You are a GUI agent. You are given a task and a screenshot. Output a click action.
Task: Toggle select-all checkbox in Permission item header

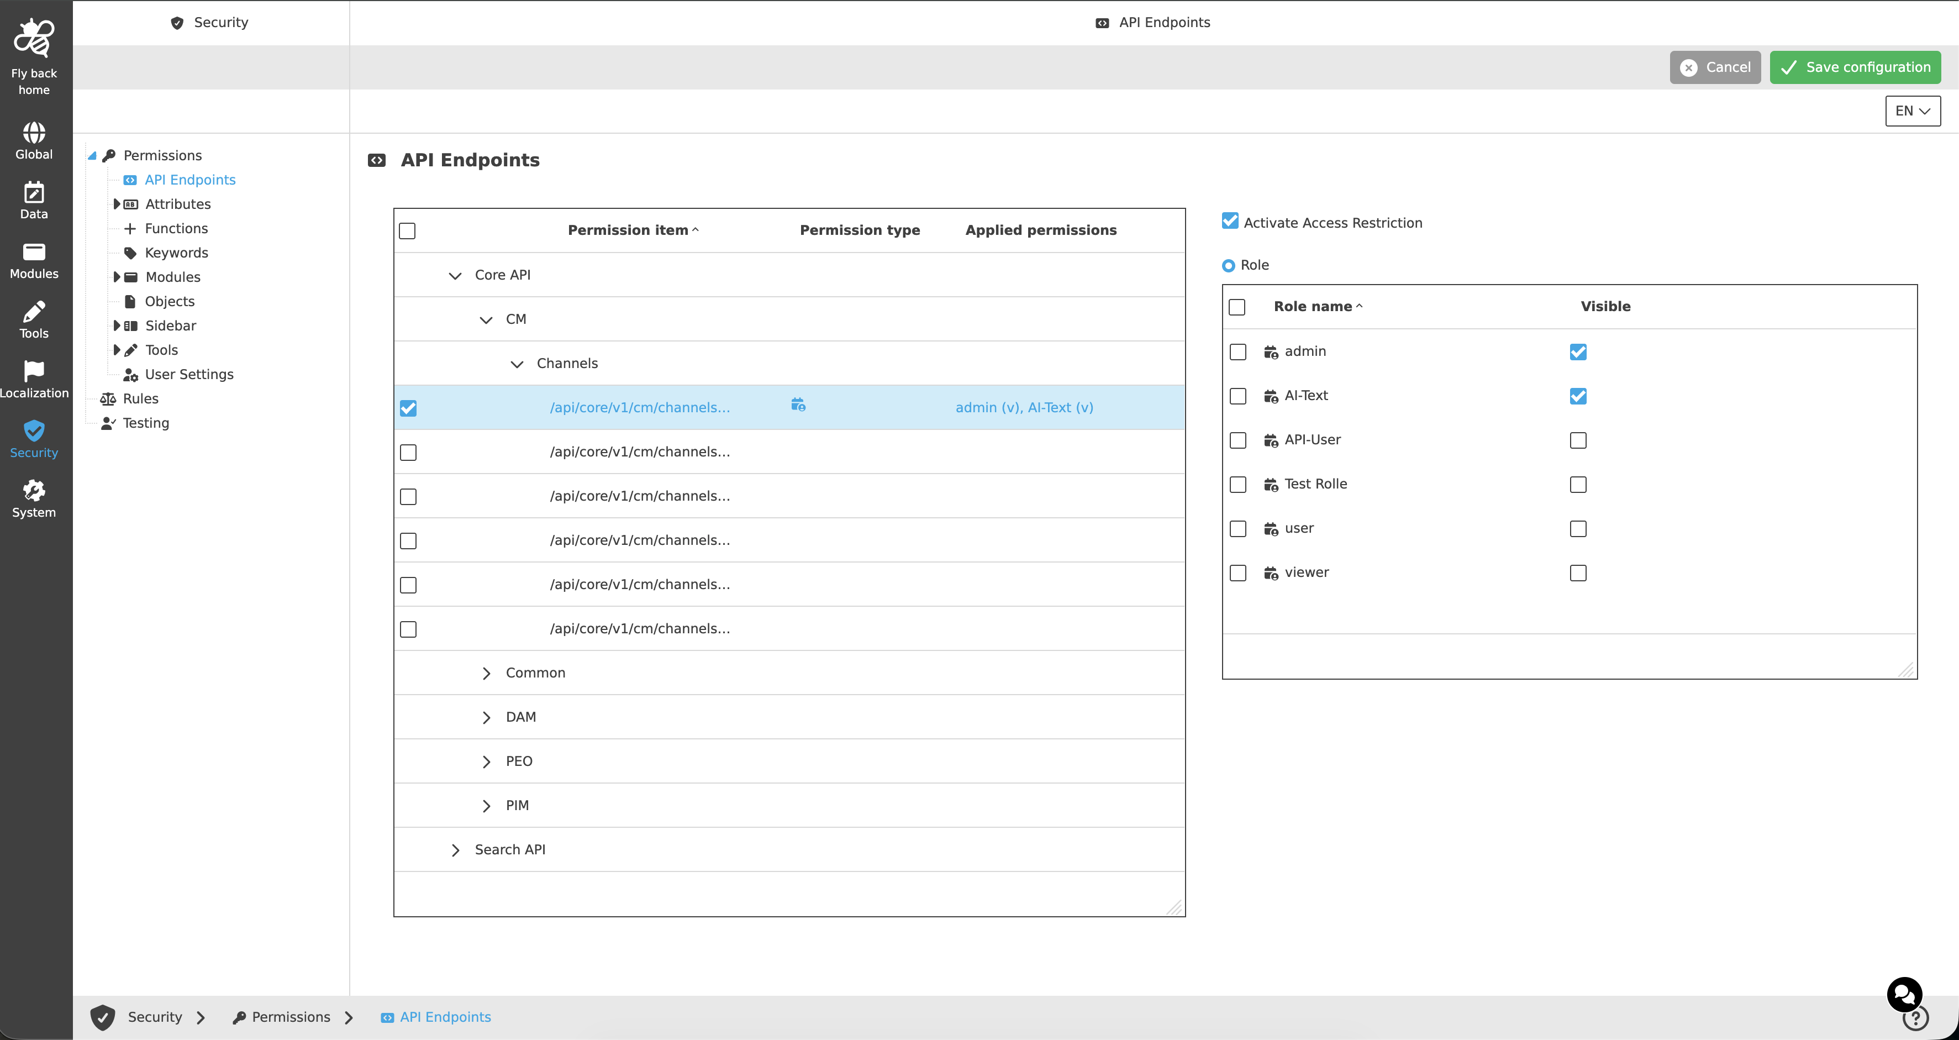point(408,230)
